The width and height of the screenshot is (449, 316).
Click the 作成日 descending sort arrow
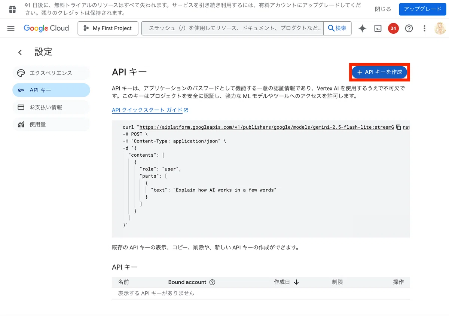296,282
